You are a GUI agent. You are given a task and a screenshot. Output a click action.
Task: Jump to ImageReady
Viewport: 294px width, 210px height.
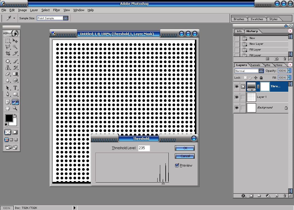click(11, 147)
